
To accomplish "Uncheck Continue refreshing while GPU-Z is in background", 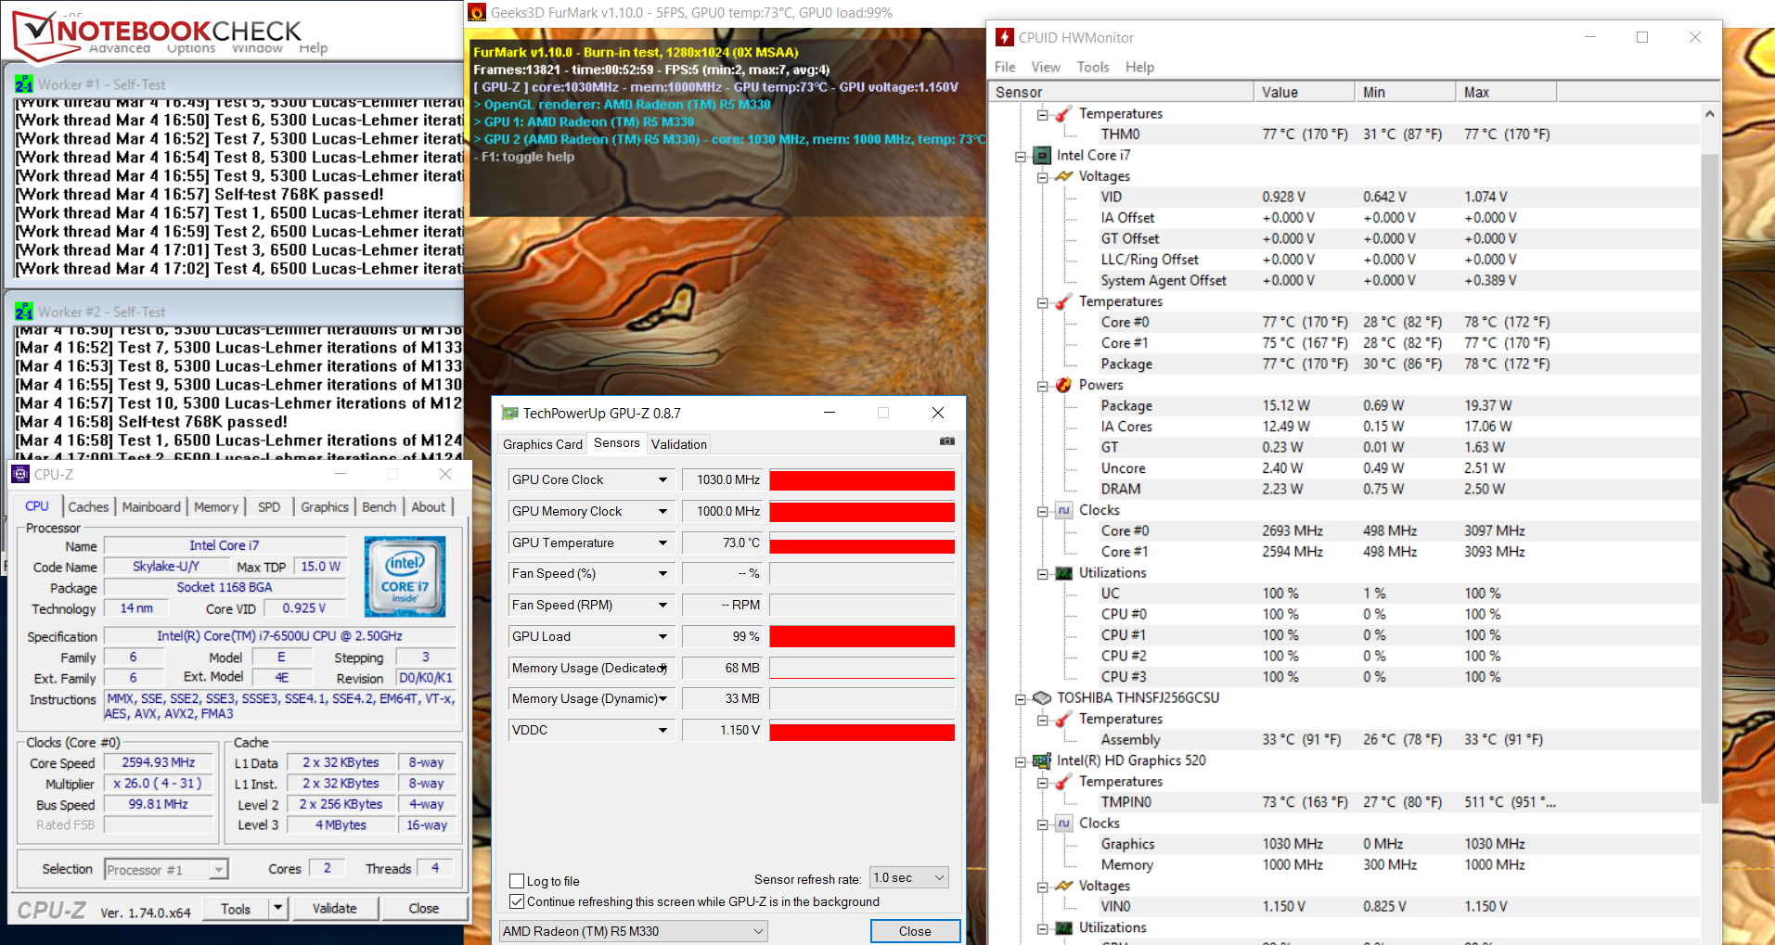I will [x=517, y=901].
